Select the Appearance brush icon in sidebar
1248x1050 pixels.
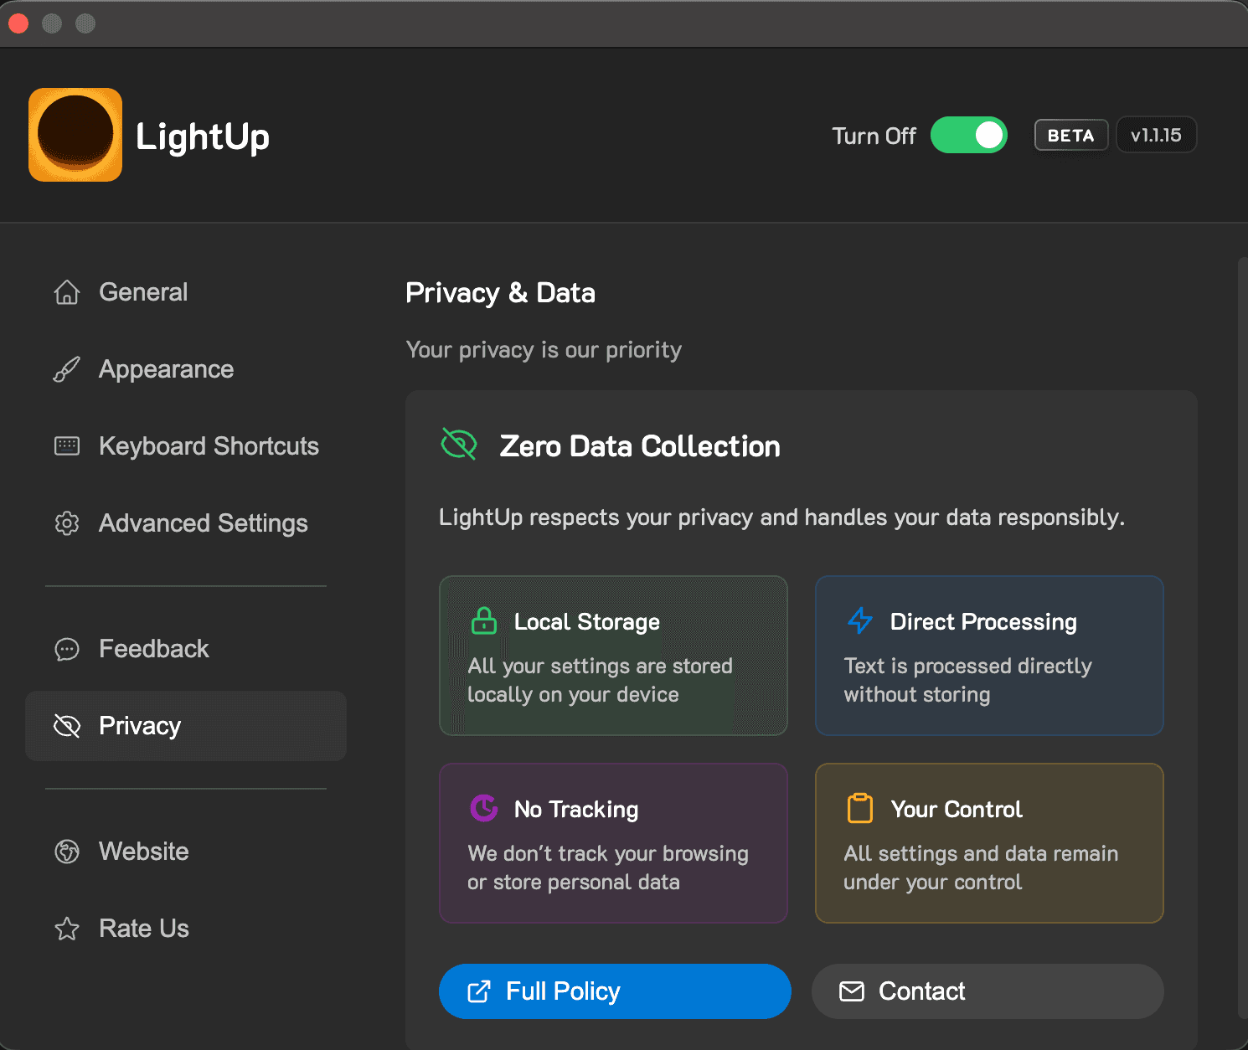[x=67, y=369]
